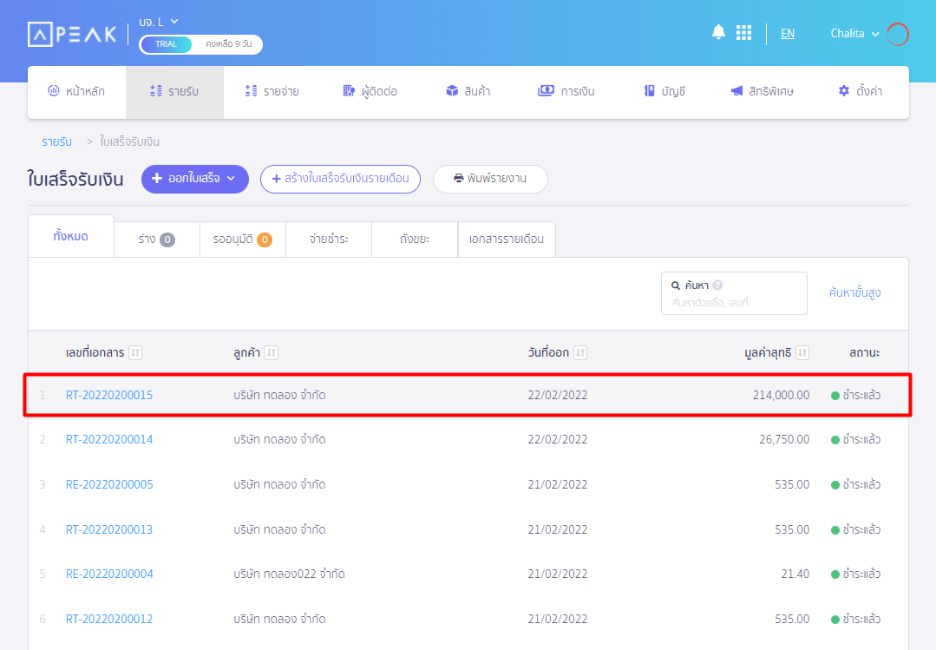This screenshot has width=936, height=650.
Task: Switch to the เอกสารรายเดือน tab
Action: 507,240
